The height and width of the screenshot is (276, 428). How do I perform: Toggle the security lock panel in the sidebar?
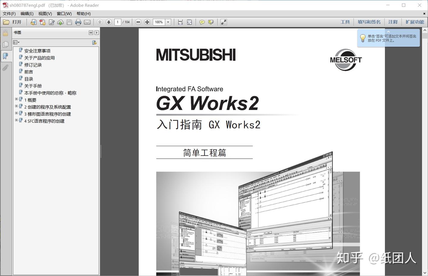(x=5, y=33)
